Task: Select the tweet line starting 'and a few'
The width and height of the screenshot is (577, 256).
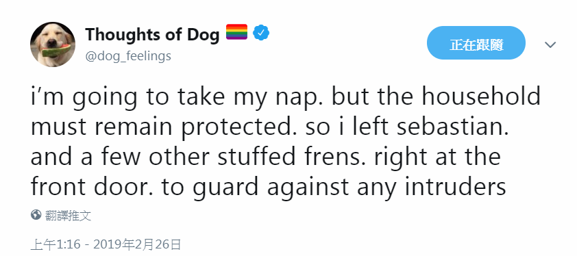Action: (x=266, y=157)
